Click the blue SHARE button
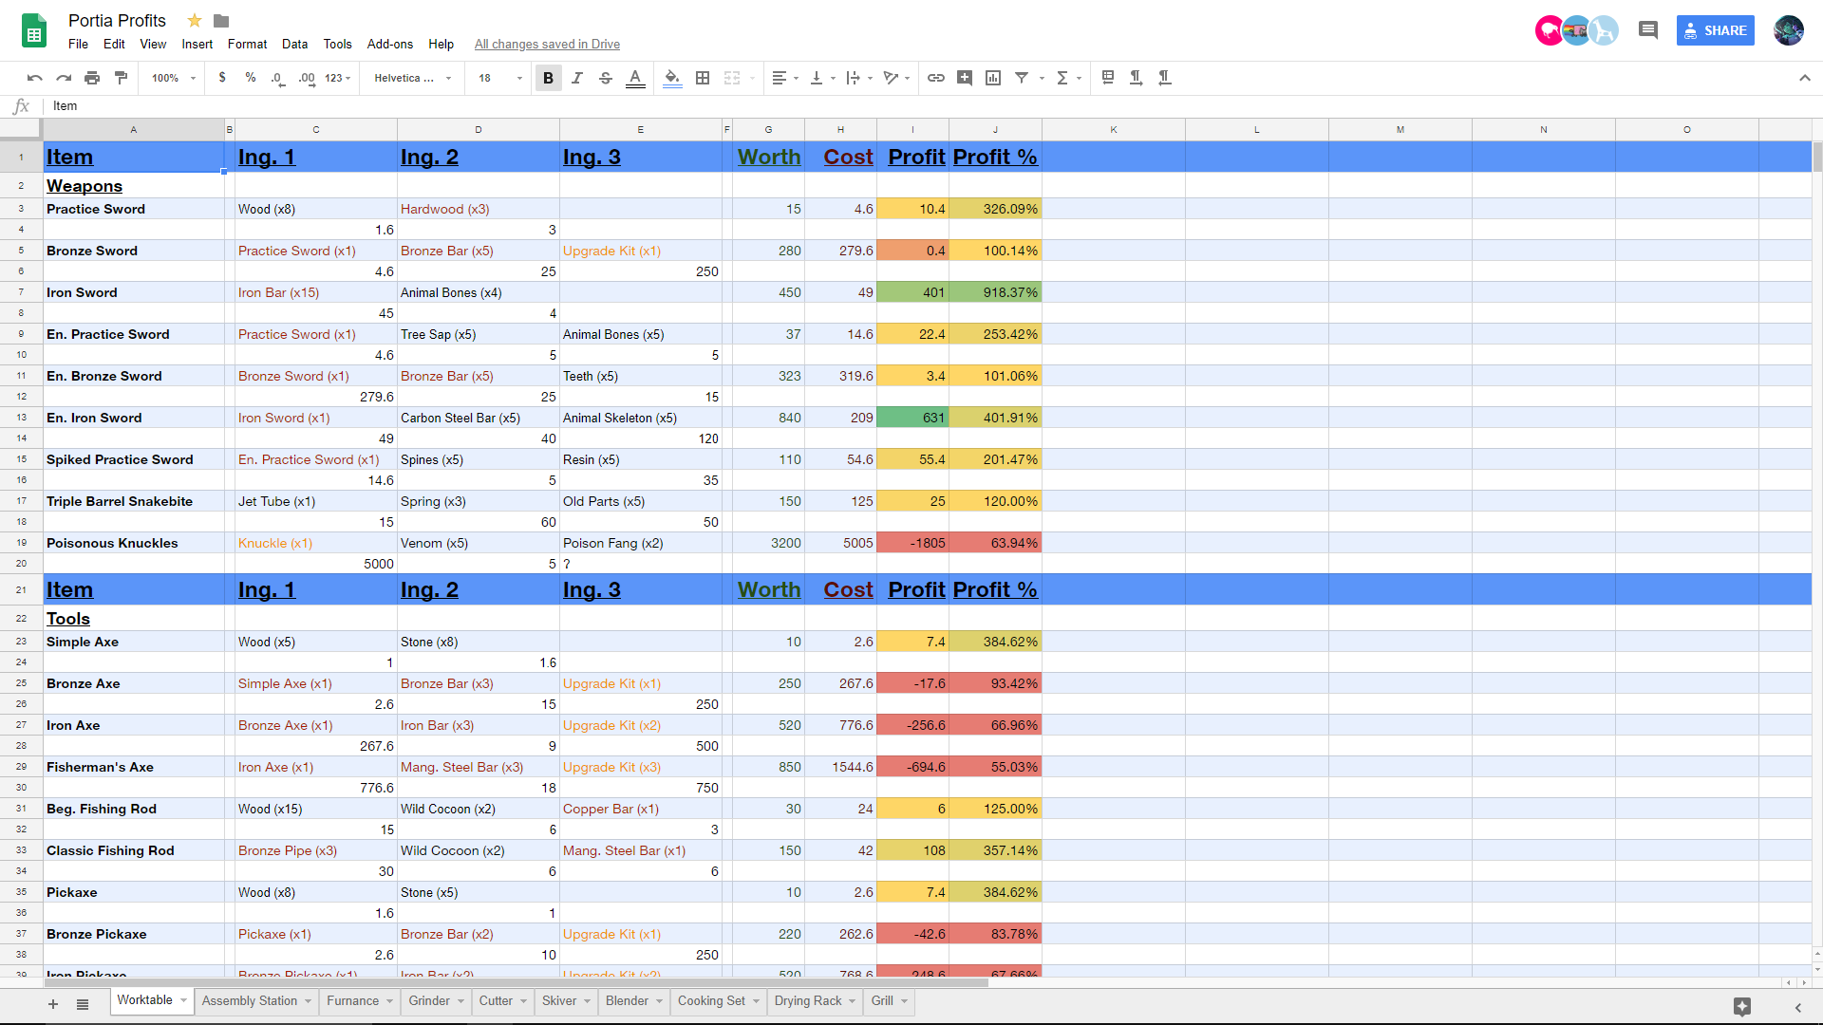Viewport: 1823px width, 1025px height. 1715,30
